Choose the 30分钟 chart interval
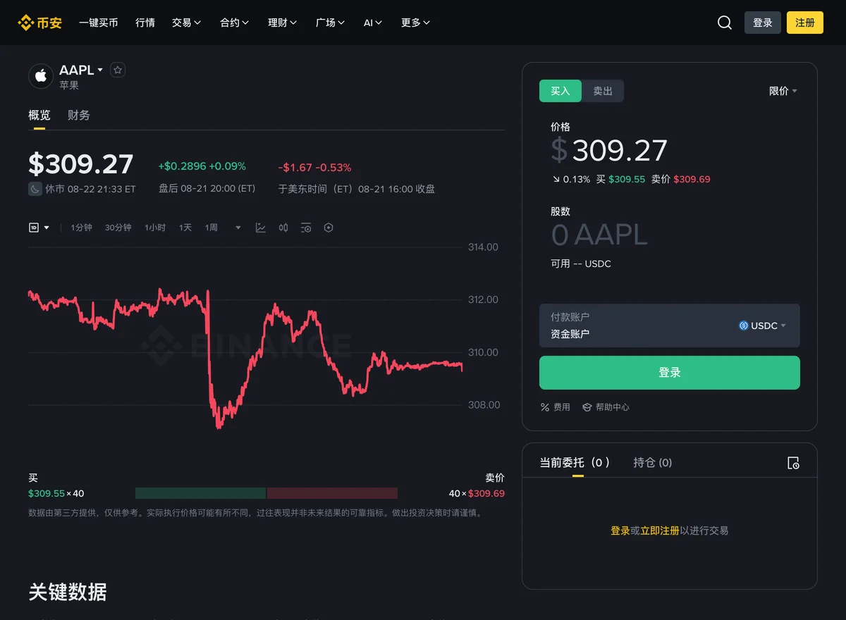This screenshot has height=620, width=846. click(118, 228)
